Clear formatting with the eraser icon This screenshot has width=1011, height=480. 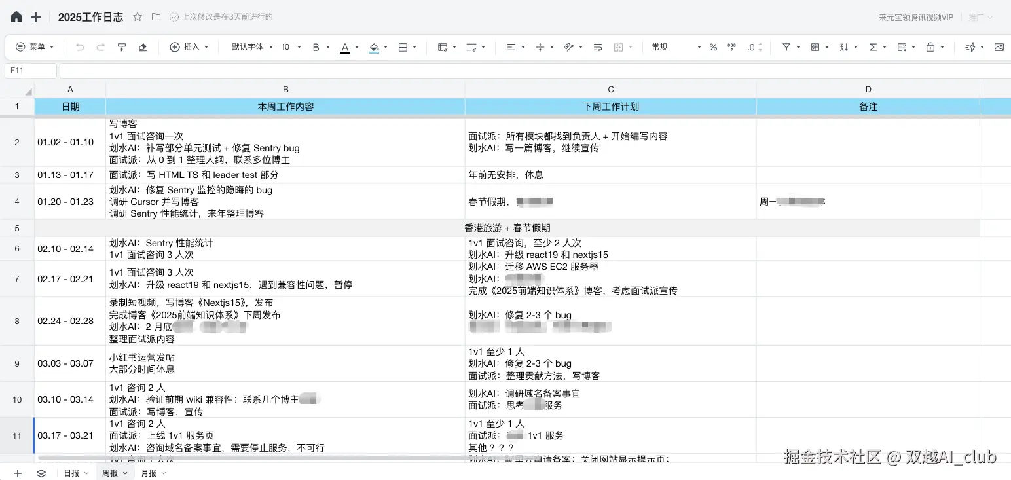142,47
